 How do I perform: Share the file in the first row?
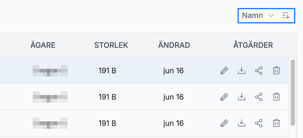(259, 71)
